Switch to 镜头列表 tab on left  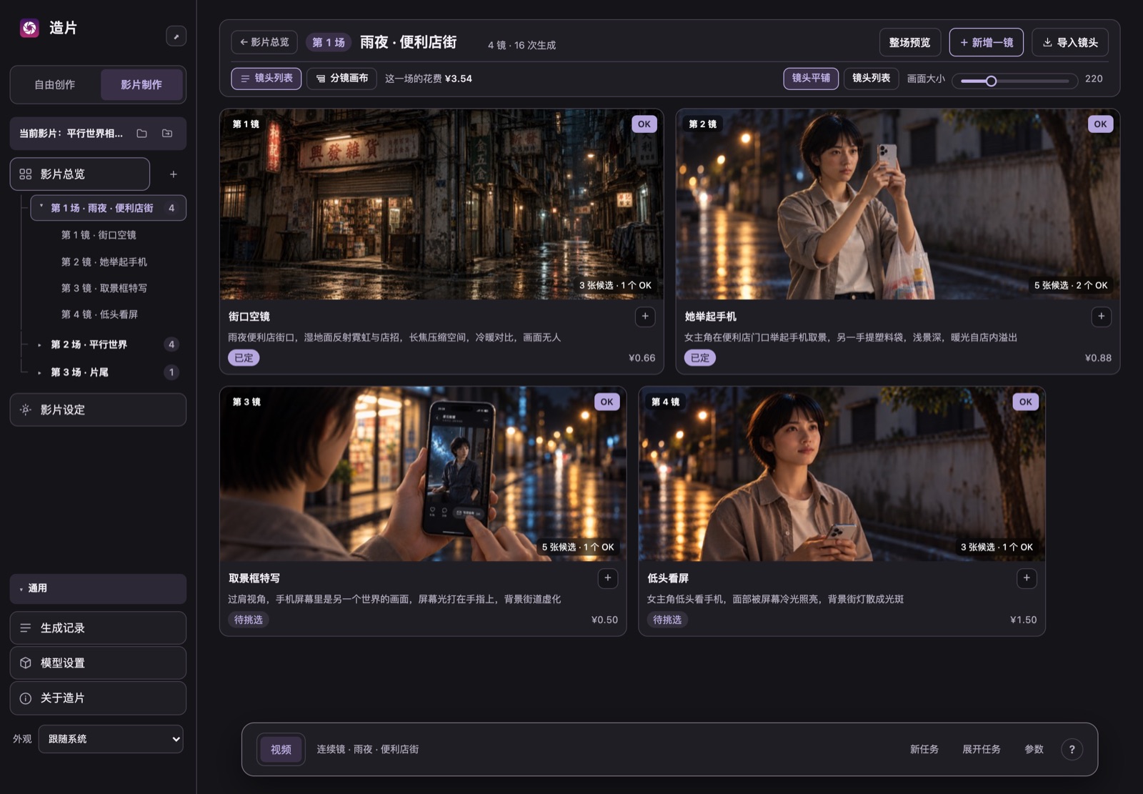(266, 78)
